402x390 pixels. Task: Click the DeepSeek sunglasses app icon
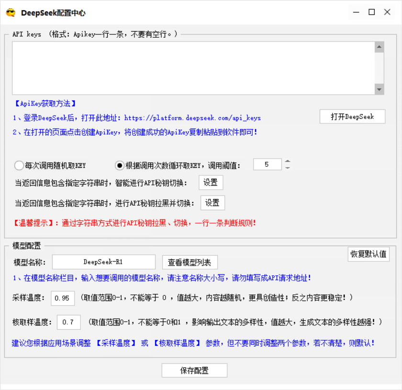pos(11,12)
